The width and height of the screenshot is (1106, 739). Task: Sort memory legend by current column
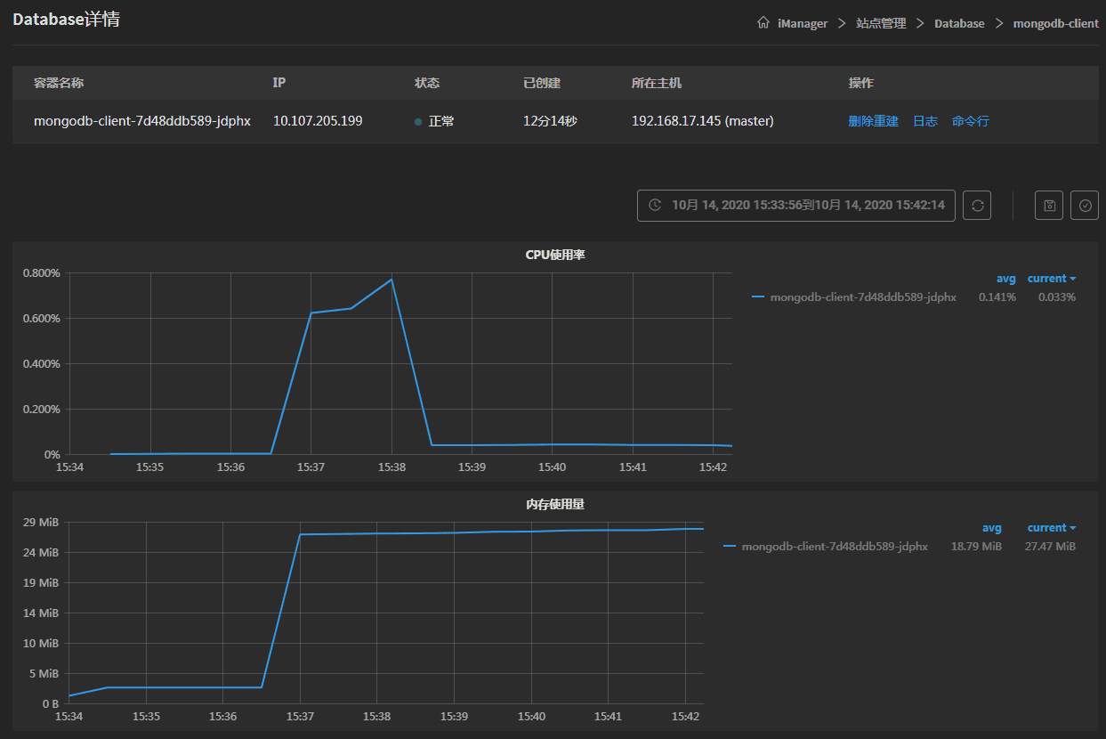click(1051, 528)
